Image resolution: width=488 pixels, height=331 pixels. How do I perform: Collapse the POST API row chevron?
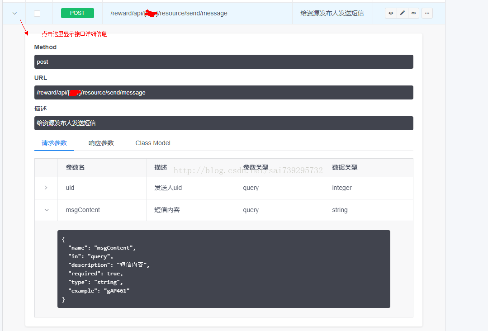pyautogui.click(x=14, y=14)
